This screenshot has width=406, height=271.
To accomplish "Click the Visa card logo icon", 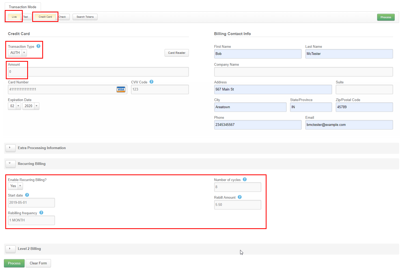I will pos(121,89).
